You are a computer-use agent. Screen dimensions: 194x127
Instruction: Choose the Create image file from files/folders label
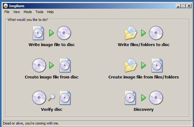click(x=144, y=77)
